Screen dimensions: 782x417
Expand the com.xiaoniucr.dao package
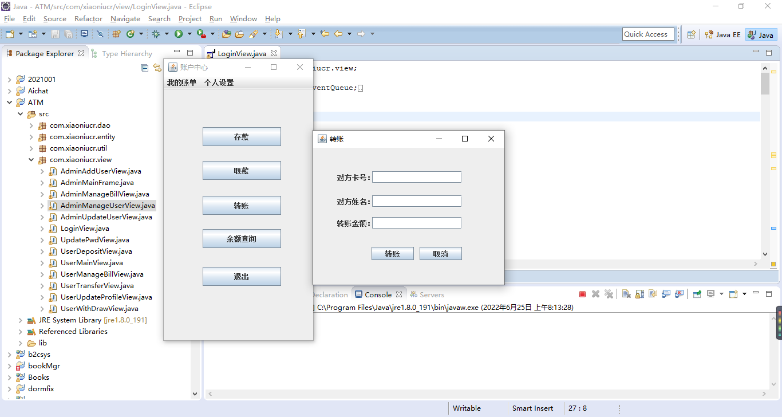(31, 125)
